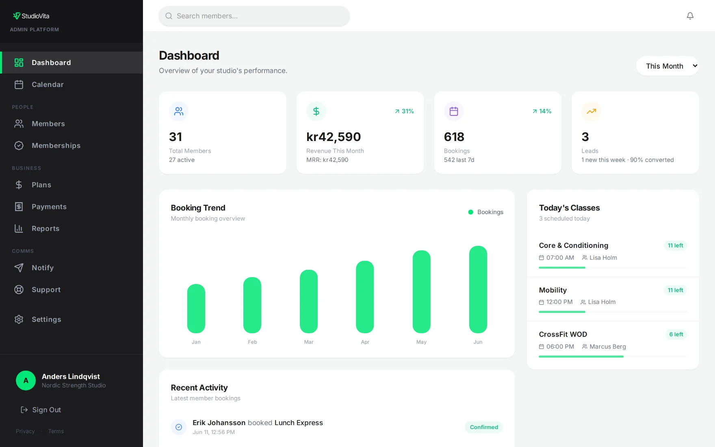The image size is (715, 447).
Task: Click person icon beside Marcus Berg
Action: [585, 347]
